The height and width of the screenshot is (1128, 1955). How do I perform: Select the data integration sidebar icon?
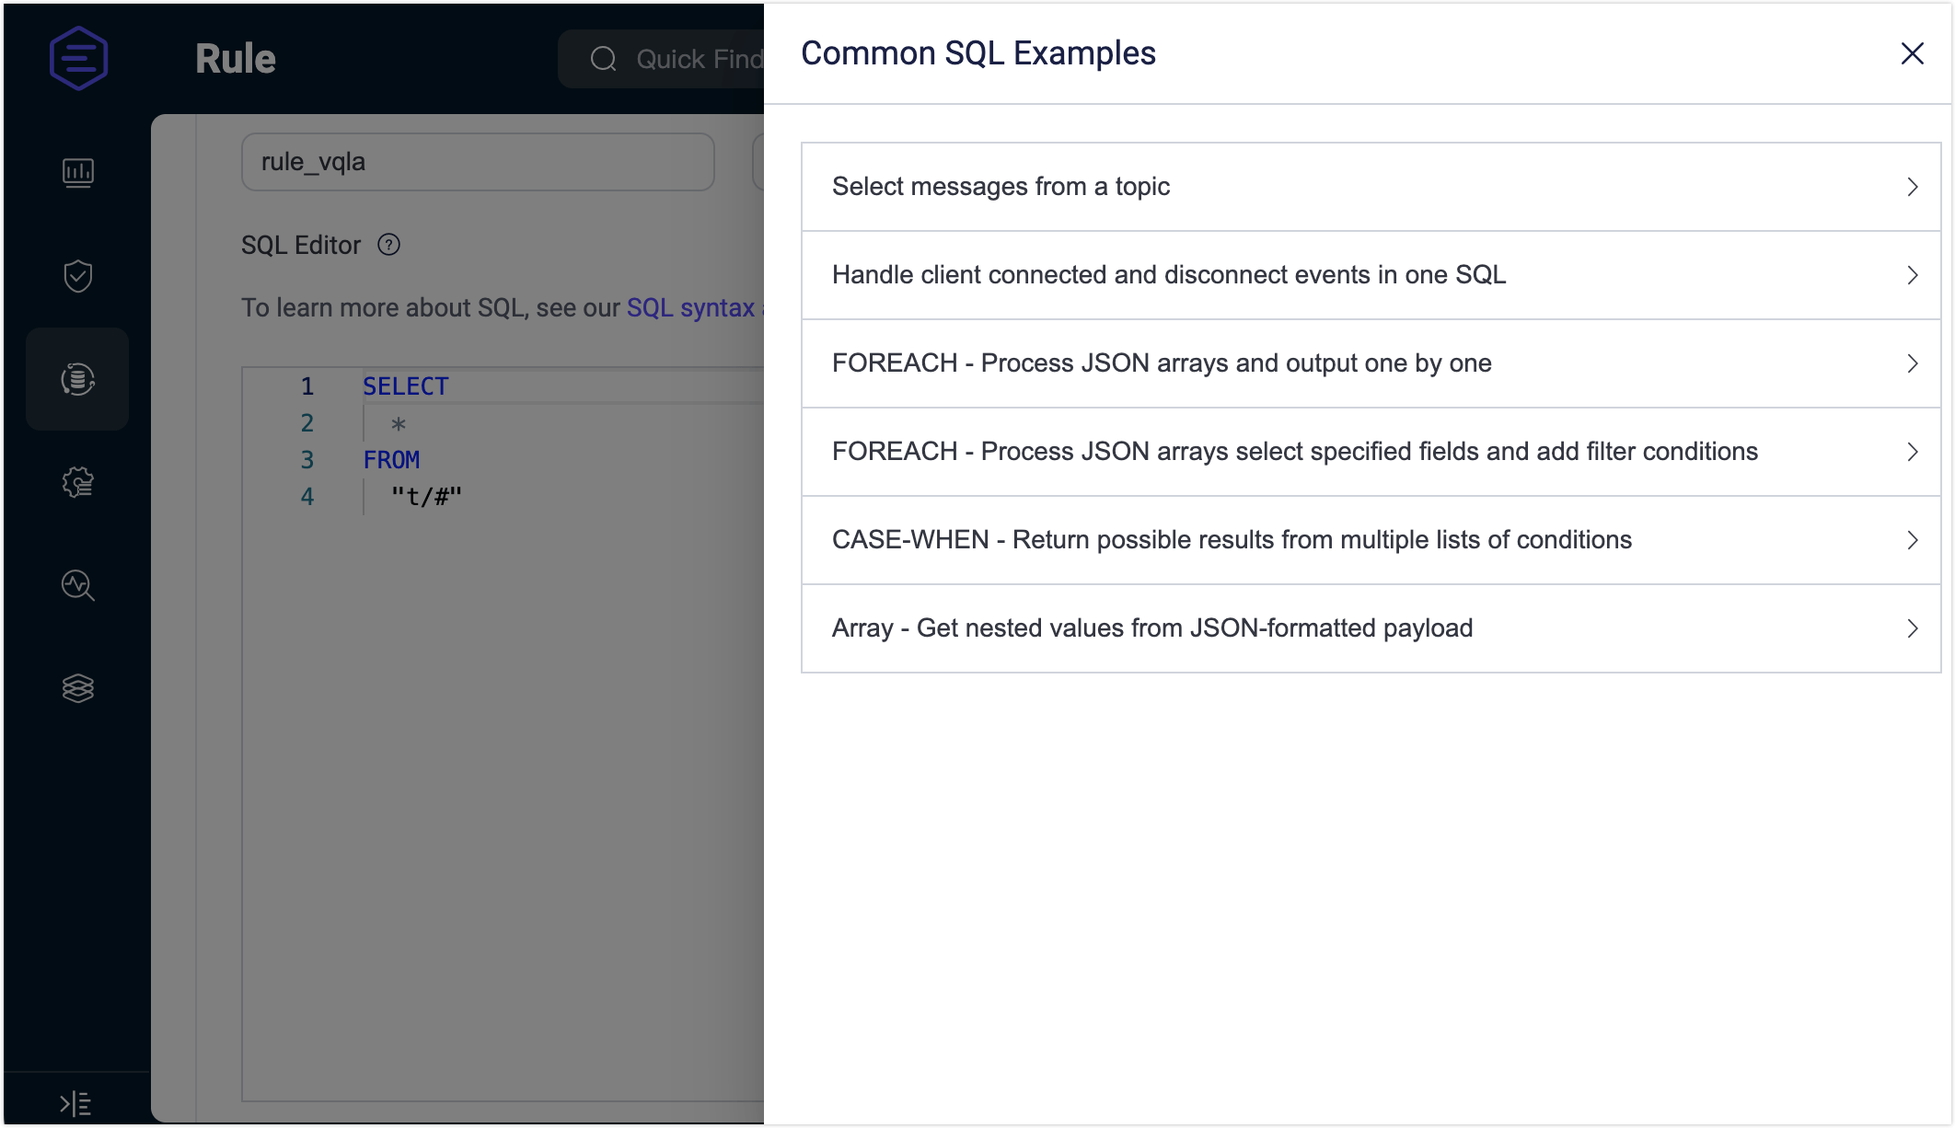tap(78, 379)
